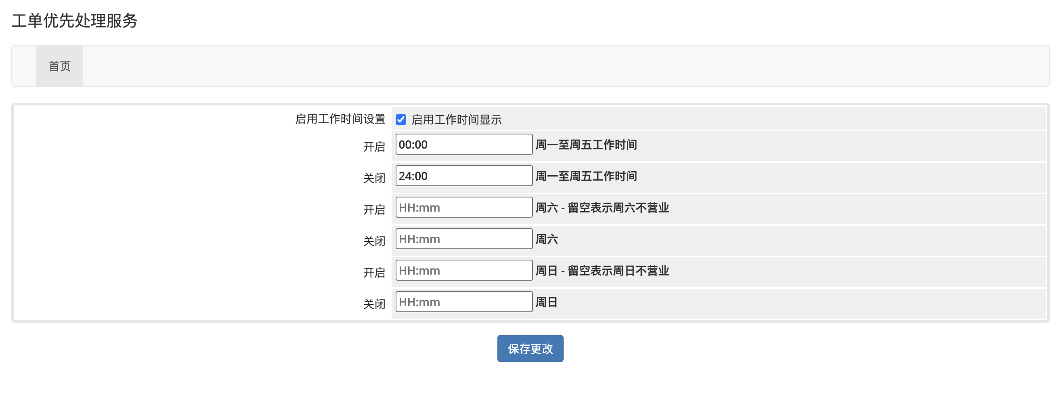Click the weekday opening time field showing 00:00
Image resolution: width=1061 pixels, height=420 pixels.
click(x=464, y=144)
